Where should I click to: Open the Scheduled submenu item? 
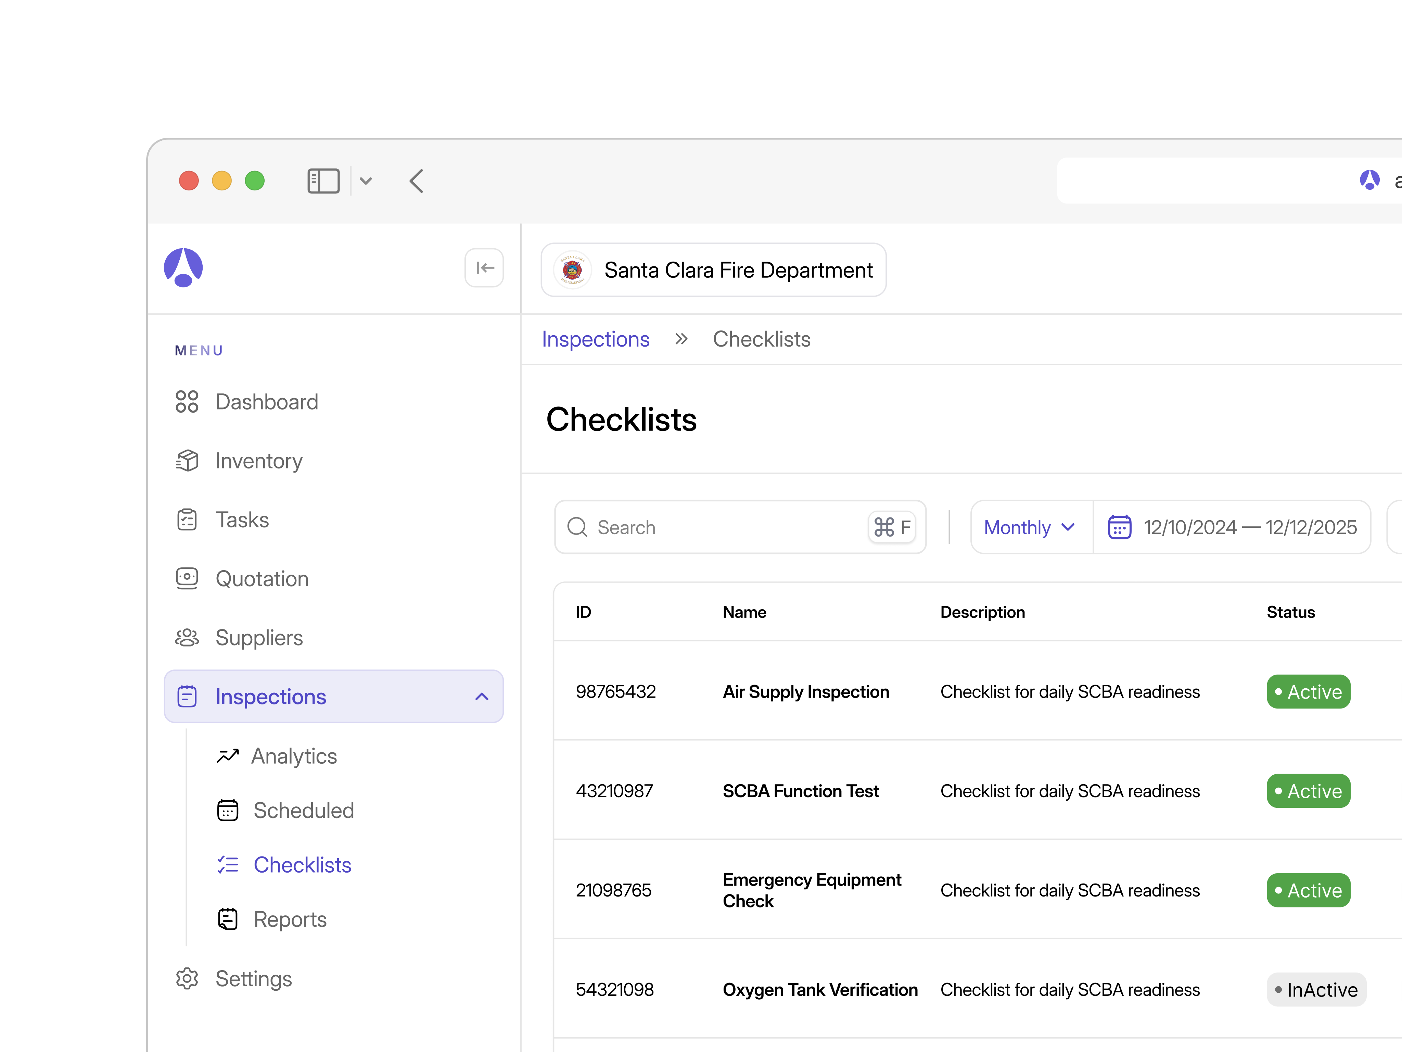pyautogui.click(x=303, y=810)
